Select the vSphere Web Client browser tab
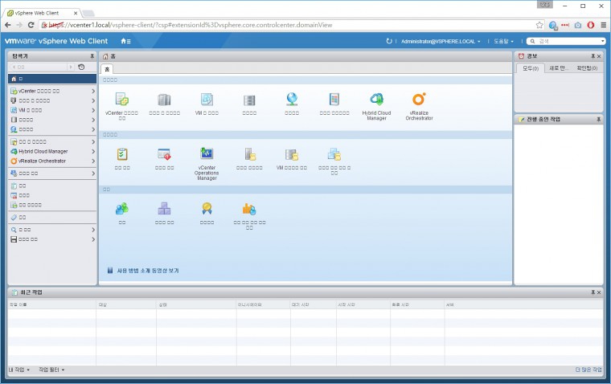Viewport: 611px width, 384px height. (x=42, y=13)
